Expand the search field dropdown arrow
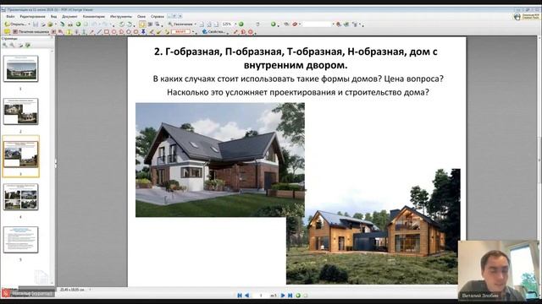This screenshot has width=542, height=304. point(333,24)
